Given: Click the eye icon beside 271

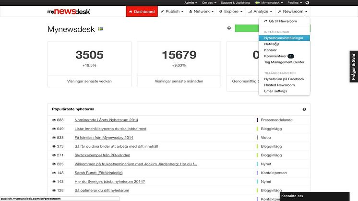Looking at the screenshot, I should pyautogui.click(x=54, y=155).
